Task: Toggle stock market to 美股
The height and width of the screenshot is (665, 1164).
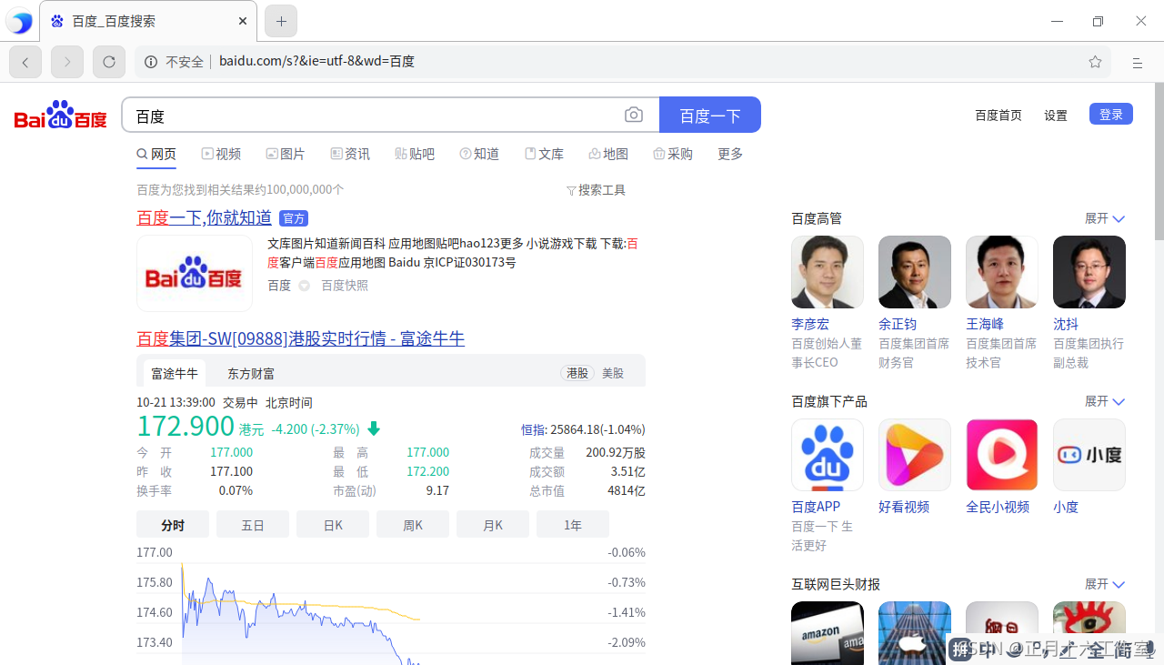Action: pyautogui.click(x=613, y=373)
